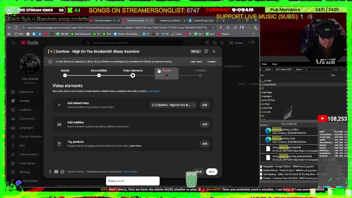
Task: Dismiss the Shorts revenue sharing banner
Action: coord(211,62)
